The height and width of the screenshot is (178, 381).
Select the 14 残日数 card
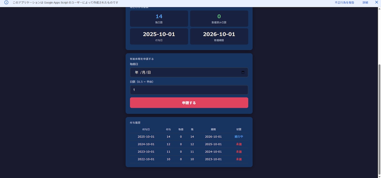[159, 18]
